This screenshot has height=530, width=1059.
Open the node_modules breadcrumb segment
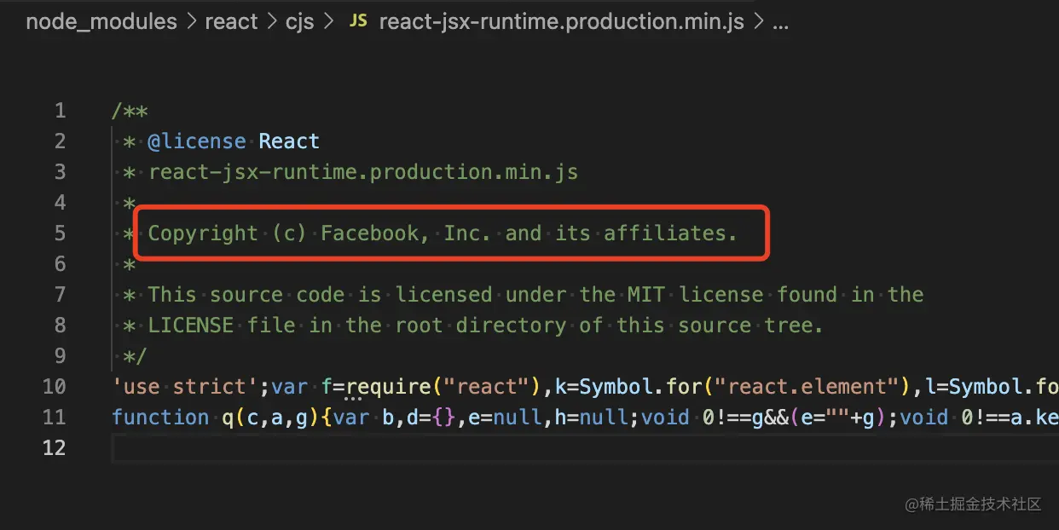coord(101,22)
